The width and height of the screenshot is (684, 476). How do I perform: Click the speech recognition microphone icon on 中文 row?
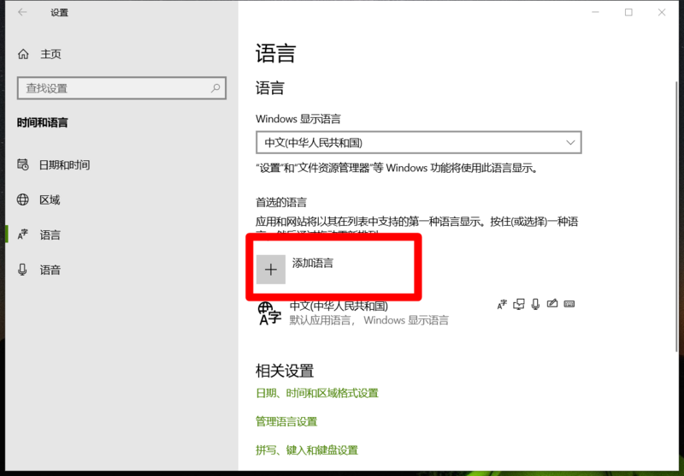[536, 304]
